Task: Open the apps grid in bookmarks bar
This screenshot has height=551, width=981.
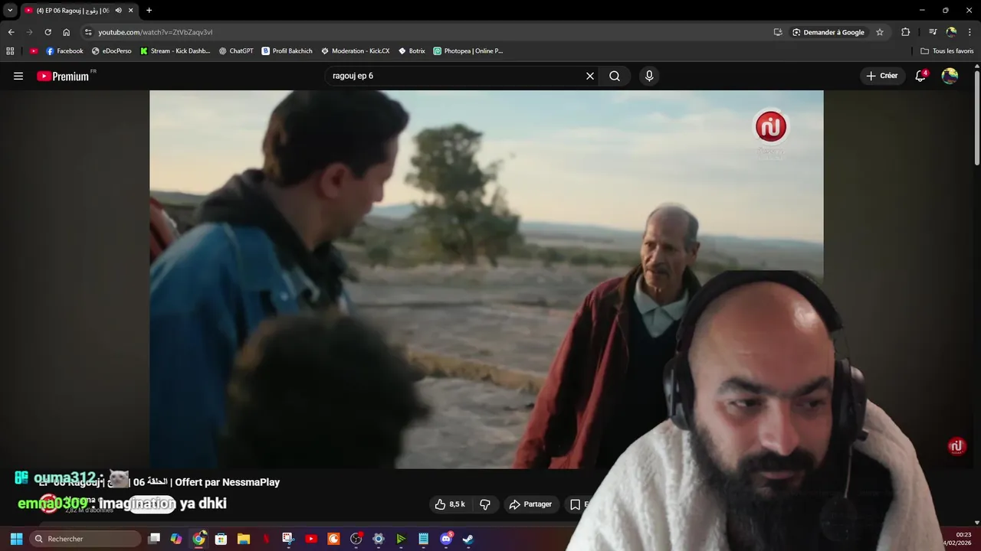Action: click(10, 51)
